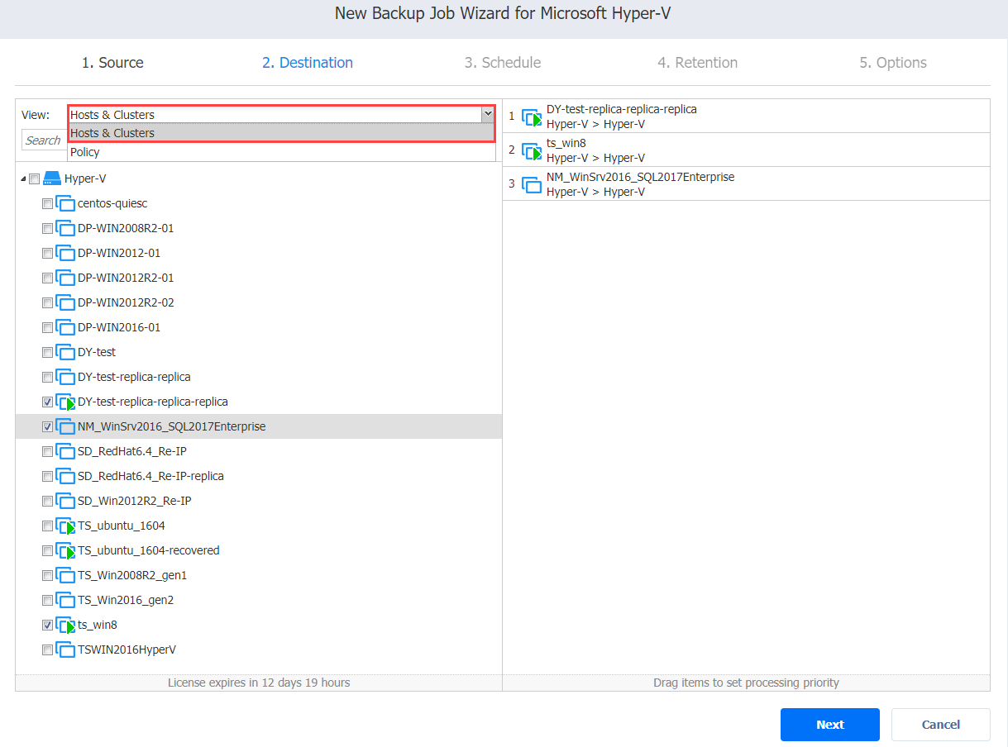1008x747 pixels.
Task: Click NM_WinSrv2016_SQL2017Enterprise icon in priority list
Action: [532, 184]
